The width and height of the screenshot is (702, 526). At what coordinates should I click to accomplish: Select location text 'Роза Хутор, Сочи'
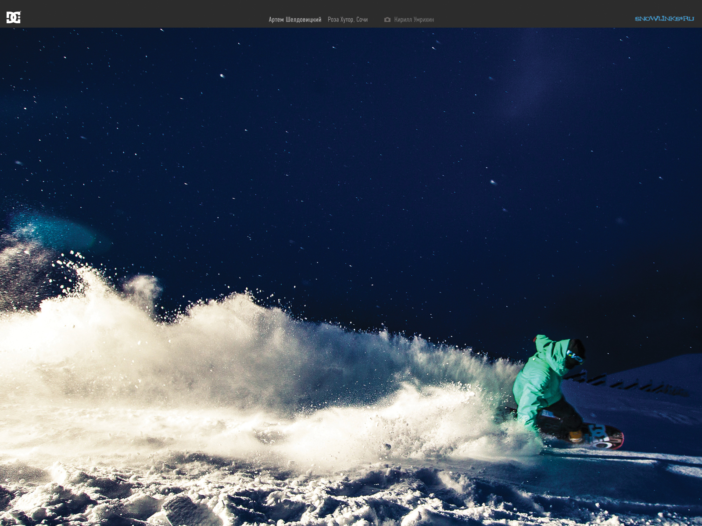347,20
